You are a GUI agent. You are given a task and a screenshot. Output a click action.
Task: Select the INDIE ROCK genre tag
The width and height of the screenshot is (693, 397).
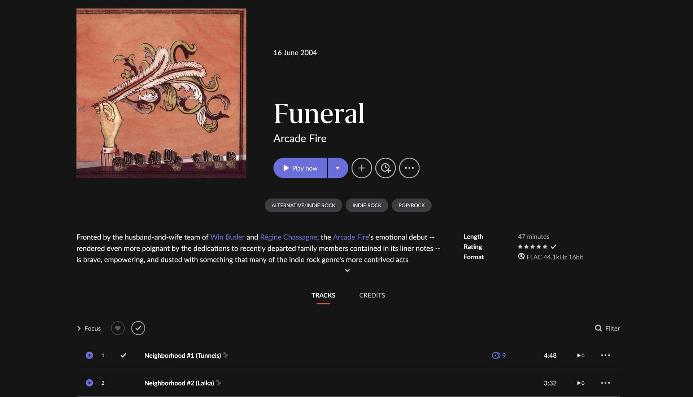point(367,205)
